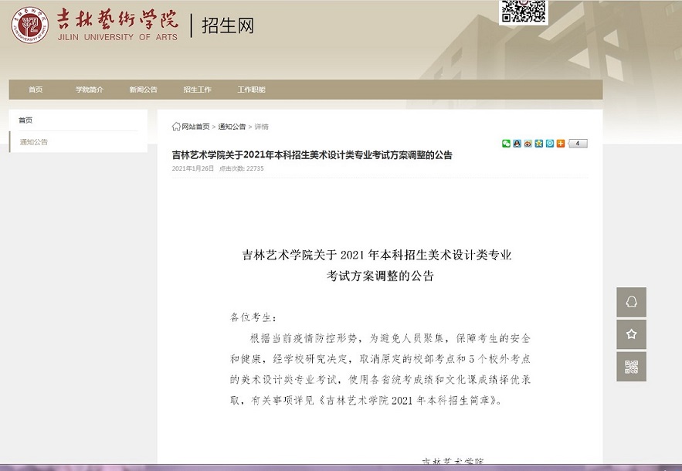Click the star favorite floating sidebar button
This screenshot has width=682, height=471.
[631, 334]
